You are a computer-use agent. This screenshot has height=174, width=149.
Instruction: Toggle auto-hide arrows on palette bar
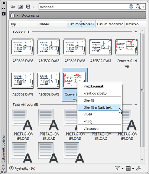tap(3, 8)
